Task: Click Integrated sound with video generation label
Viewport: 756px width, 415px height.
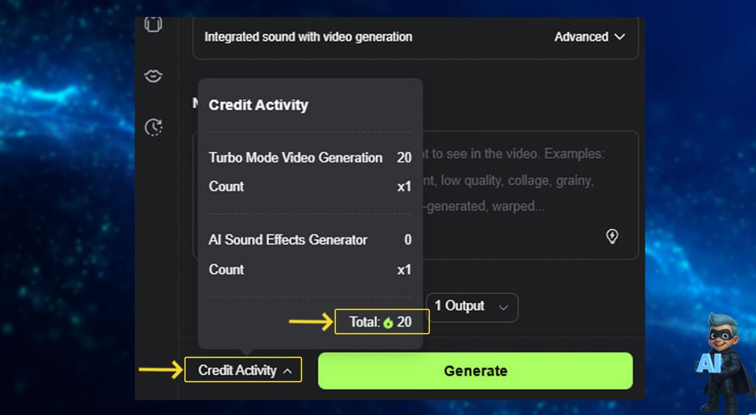Action: (x=308, y=37)
